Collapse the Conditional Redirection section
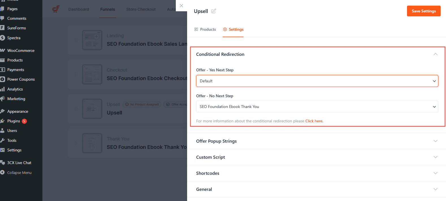The image size is (446, 201). coord(436,54)
